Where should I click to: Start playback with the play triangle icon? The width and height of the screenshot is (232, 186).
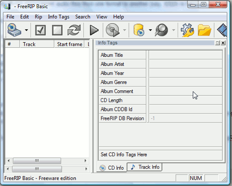94,30
